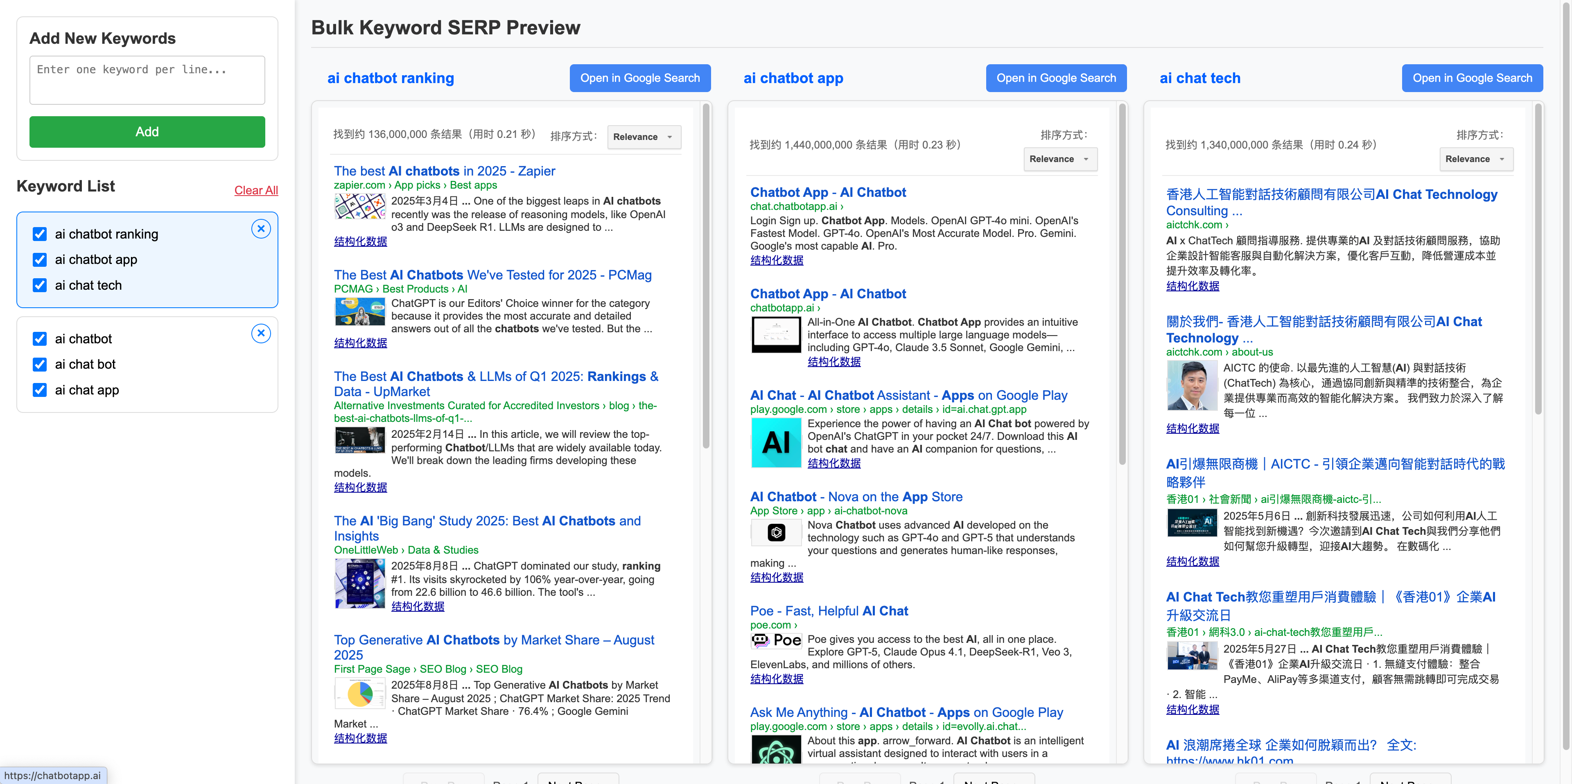Click the Ask Me Anything atom app icon
This screenshot has width=1572, height=784.
point(776,750)
